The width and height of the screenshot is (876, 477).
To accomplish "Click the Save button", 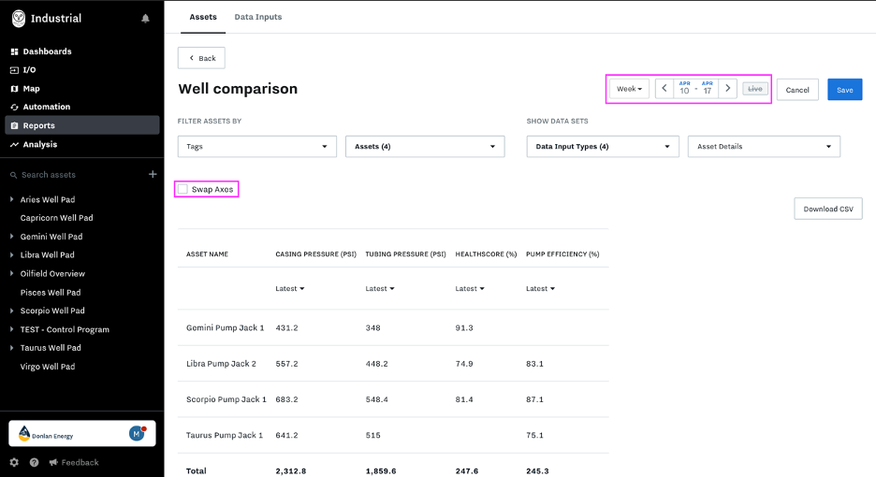I will (845, 90).
